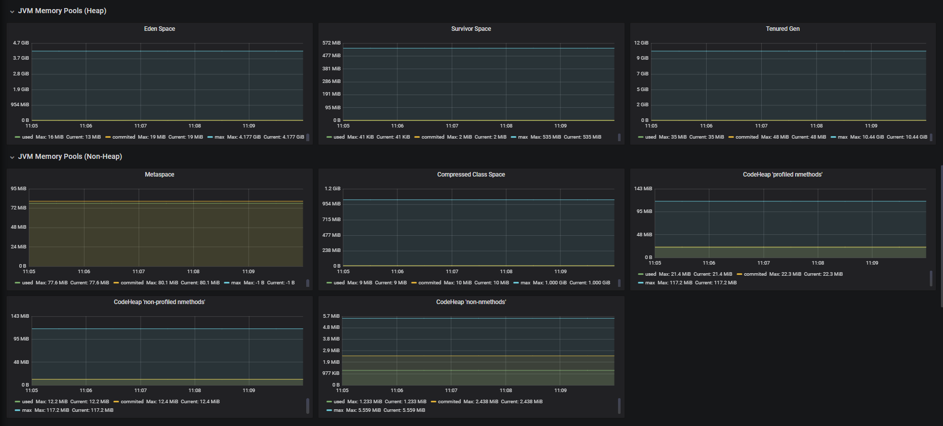Click the Compressed Class Space panel title
Screen dimensions: 943x426
[x=471, y=175]
